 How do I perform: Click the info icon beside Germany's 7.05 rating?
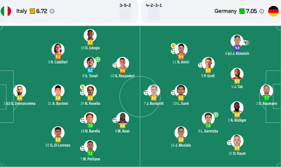(x=262, y=11)
